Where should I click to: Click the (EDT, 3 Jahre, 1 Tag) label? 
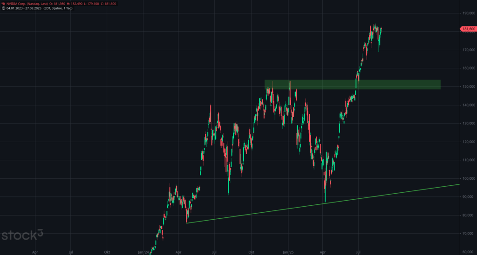click(58, 8)
